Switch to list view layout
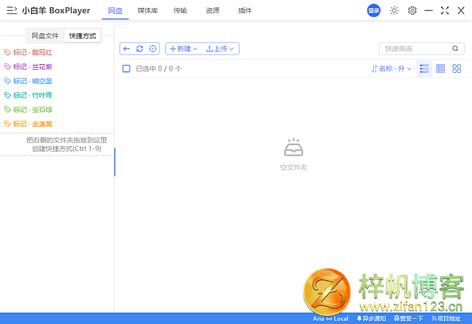The image size is (472, 324). [424, 68]
